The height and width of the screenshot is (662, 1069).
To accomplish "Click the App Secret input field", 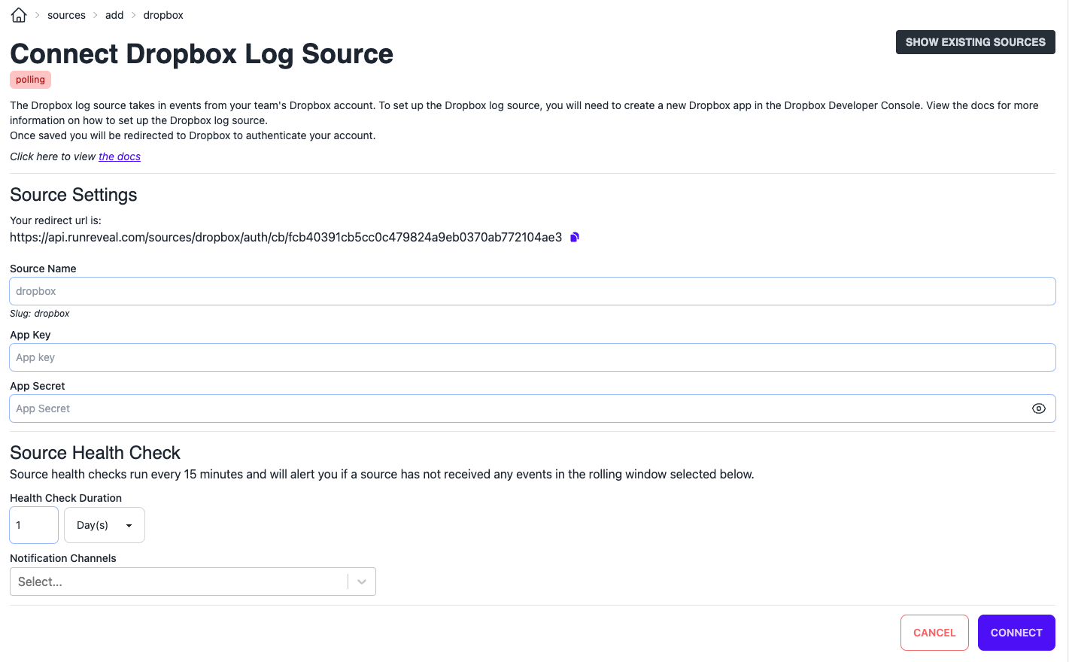I will (519, 408).
